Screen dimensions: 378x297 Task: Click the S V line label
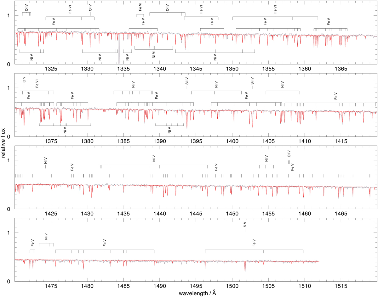[x=244, y=225]
